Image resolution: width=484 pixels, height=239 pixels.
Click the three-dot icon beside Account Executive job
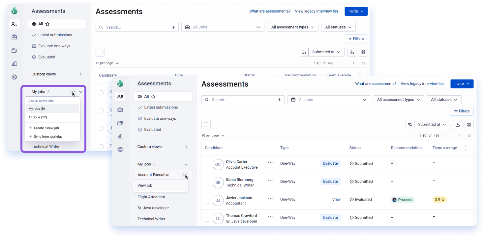(x=185, y=175)
